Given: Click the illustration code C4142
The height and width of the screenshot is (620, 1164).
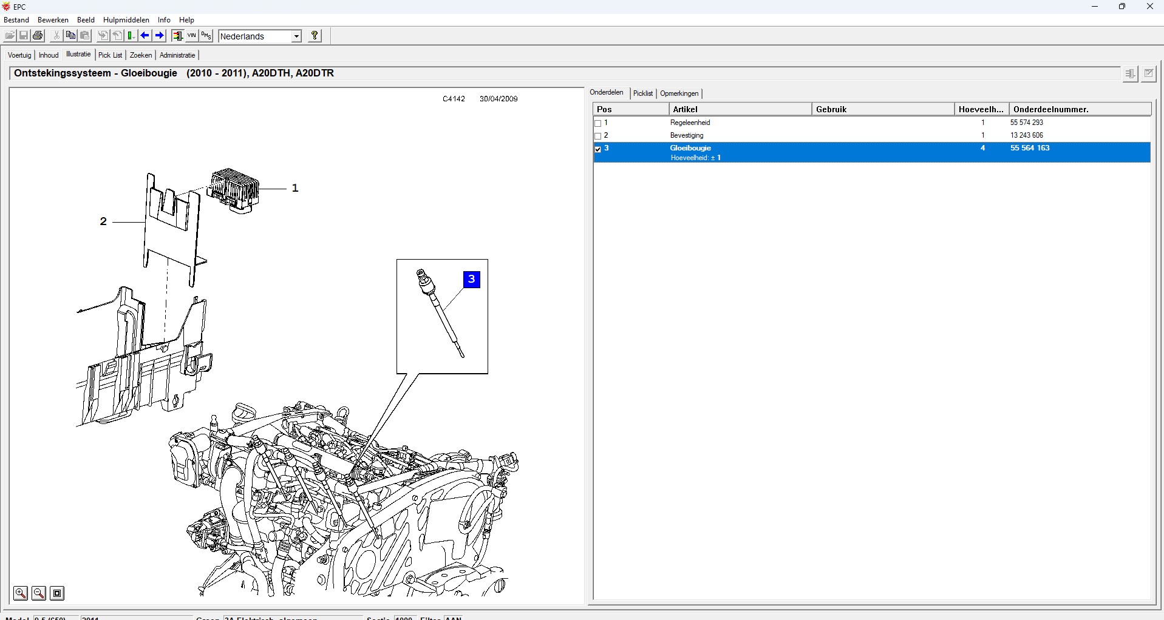Looking at the screenshot, I should click(x=454, y=99).
